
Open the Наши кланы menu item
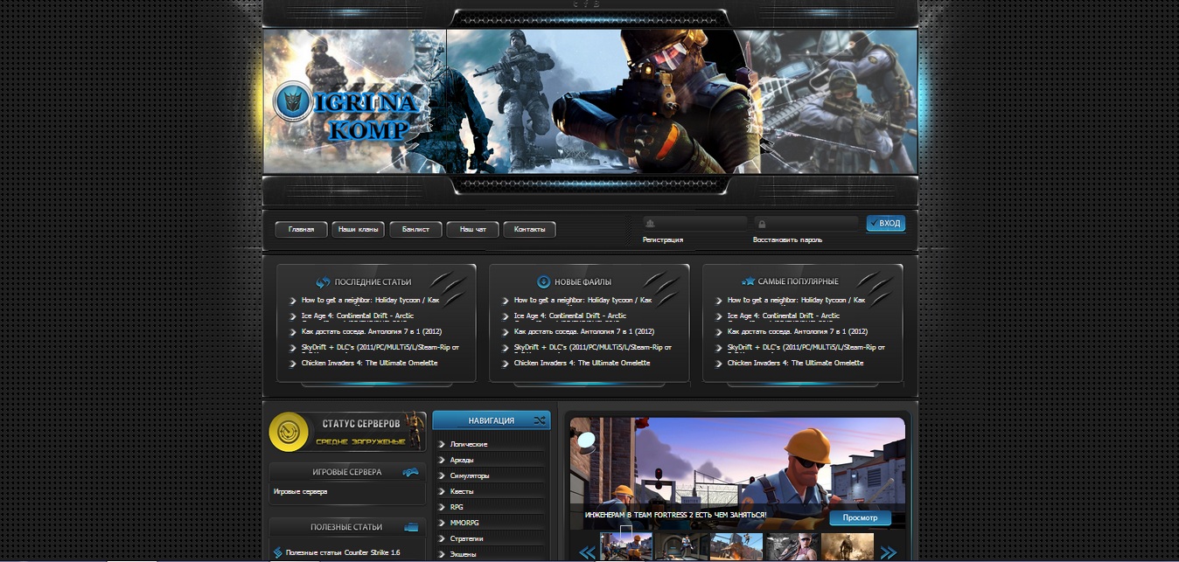[x=359, y=229]
